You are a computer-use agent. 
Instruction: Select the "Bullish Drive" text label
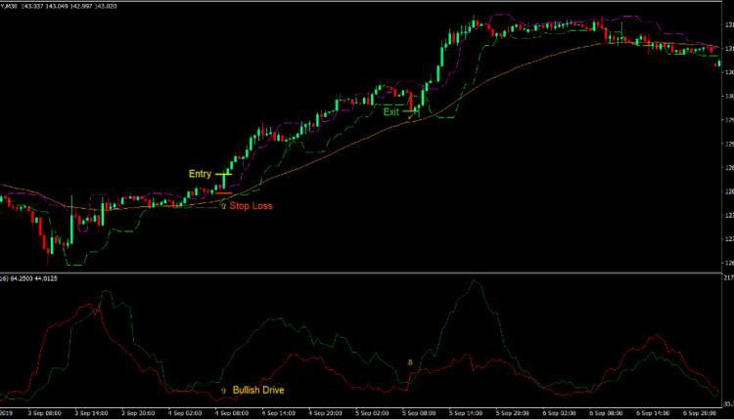point(259,390)
